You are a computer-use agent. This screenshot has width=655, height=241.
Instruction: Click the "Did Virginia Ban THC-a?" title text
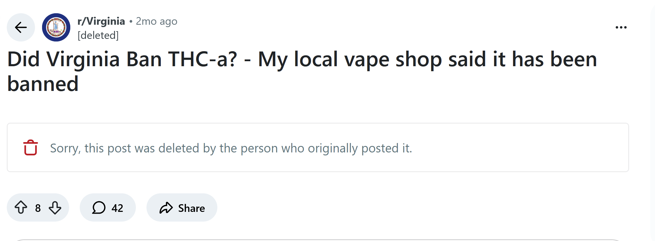click(x=122, y=59)
